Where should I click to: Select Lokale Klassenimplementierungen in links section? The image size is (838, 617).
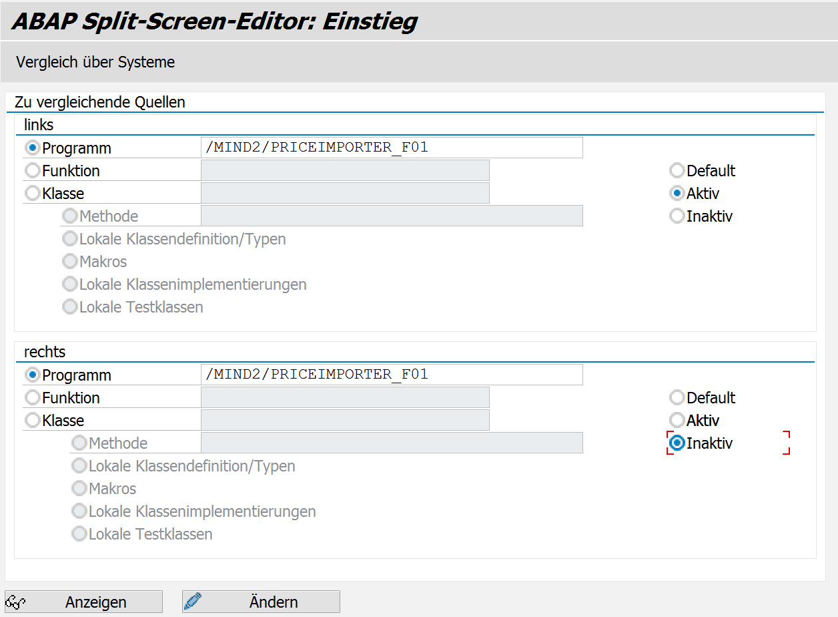click(70, 284)
